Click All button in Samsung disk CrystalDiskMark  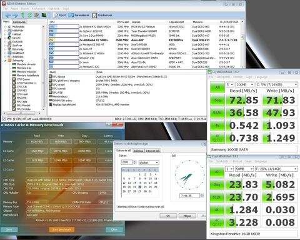[x=217, y=87]
